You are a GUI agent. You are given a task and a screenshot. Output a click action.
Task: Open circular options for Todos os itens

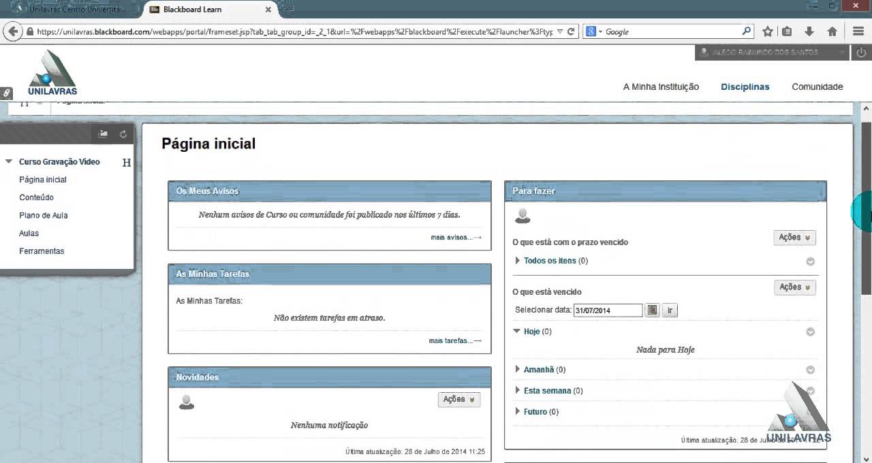810,261
